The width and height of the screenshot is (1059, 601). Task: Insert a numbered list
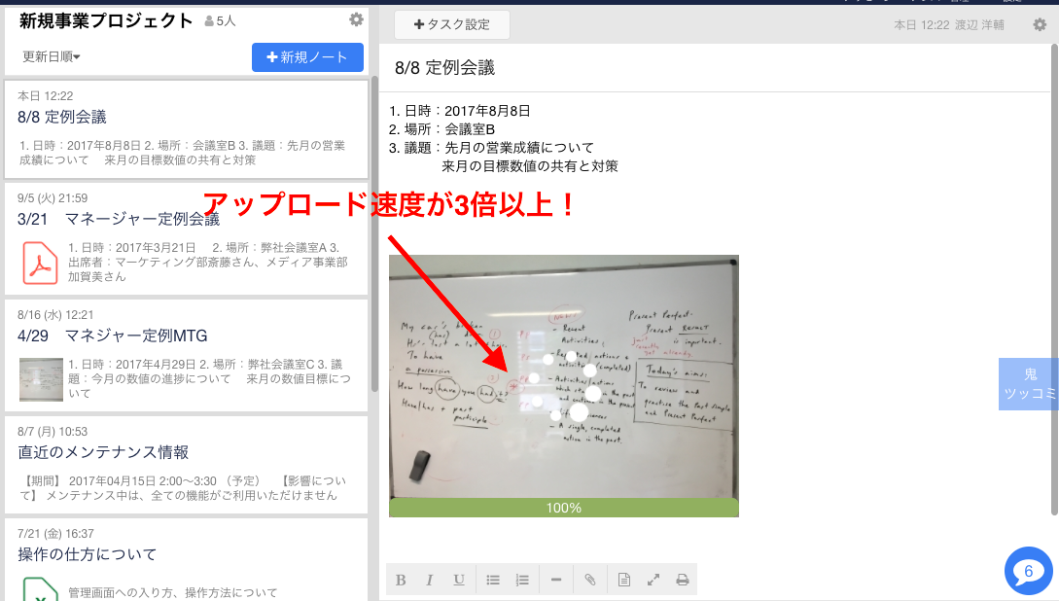point(522,579)
